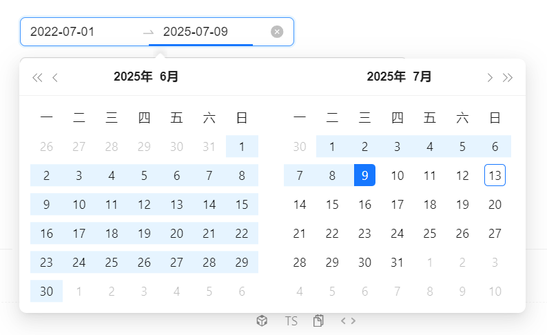
Task: Select June 30 in the left calendar
Action: (46, 291)
